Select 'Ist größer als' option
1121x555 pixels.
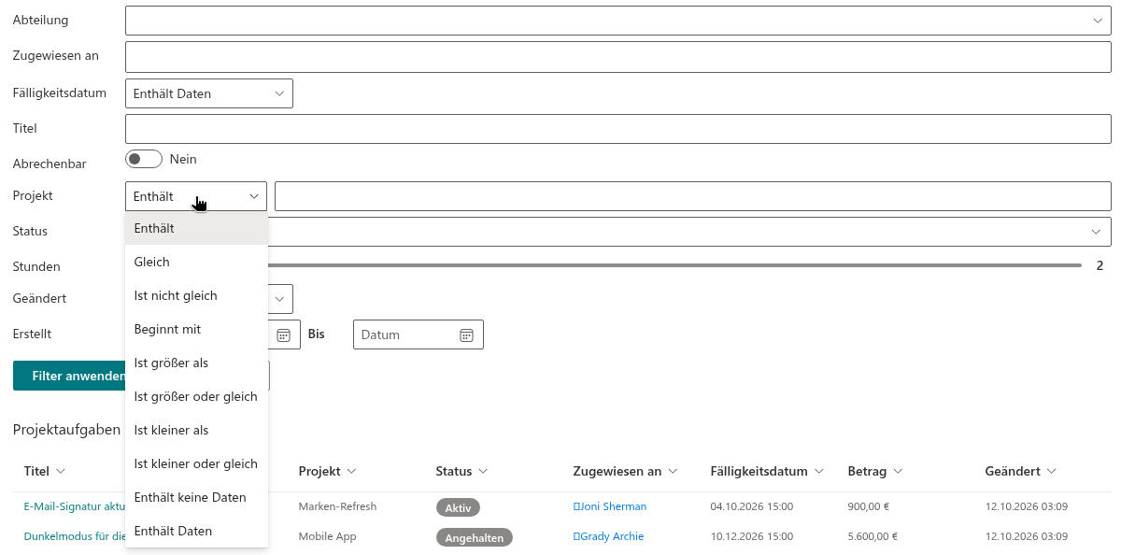tap(196, 363)
